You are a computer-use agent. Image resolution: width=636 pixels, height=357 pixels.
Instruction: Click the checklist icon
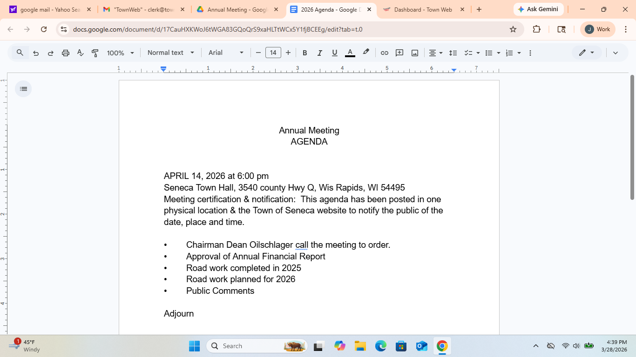pos(468,53)
